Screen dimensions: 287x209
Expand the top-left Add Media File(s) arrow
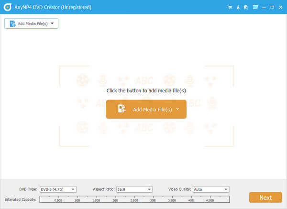pos(52,23)
